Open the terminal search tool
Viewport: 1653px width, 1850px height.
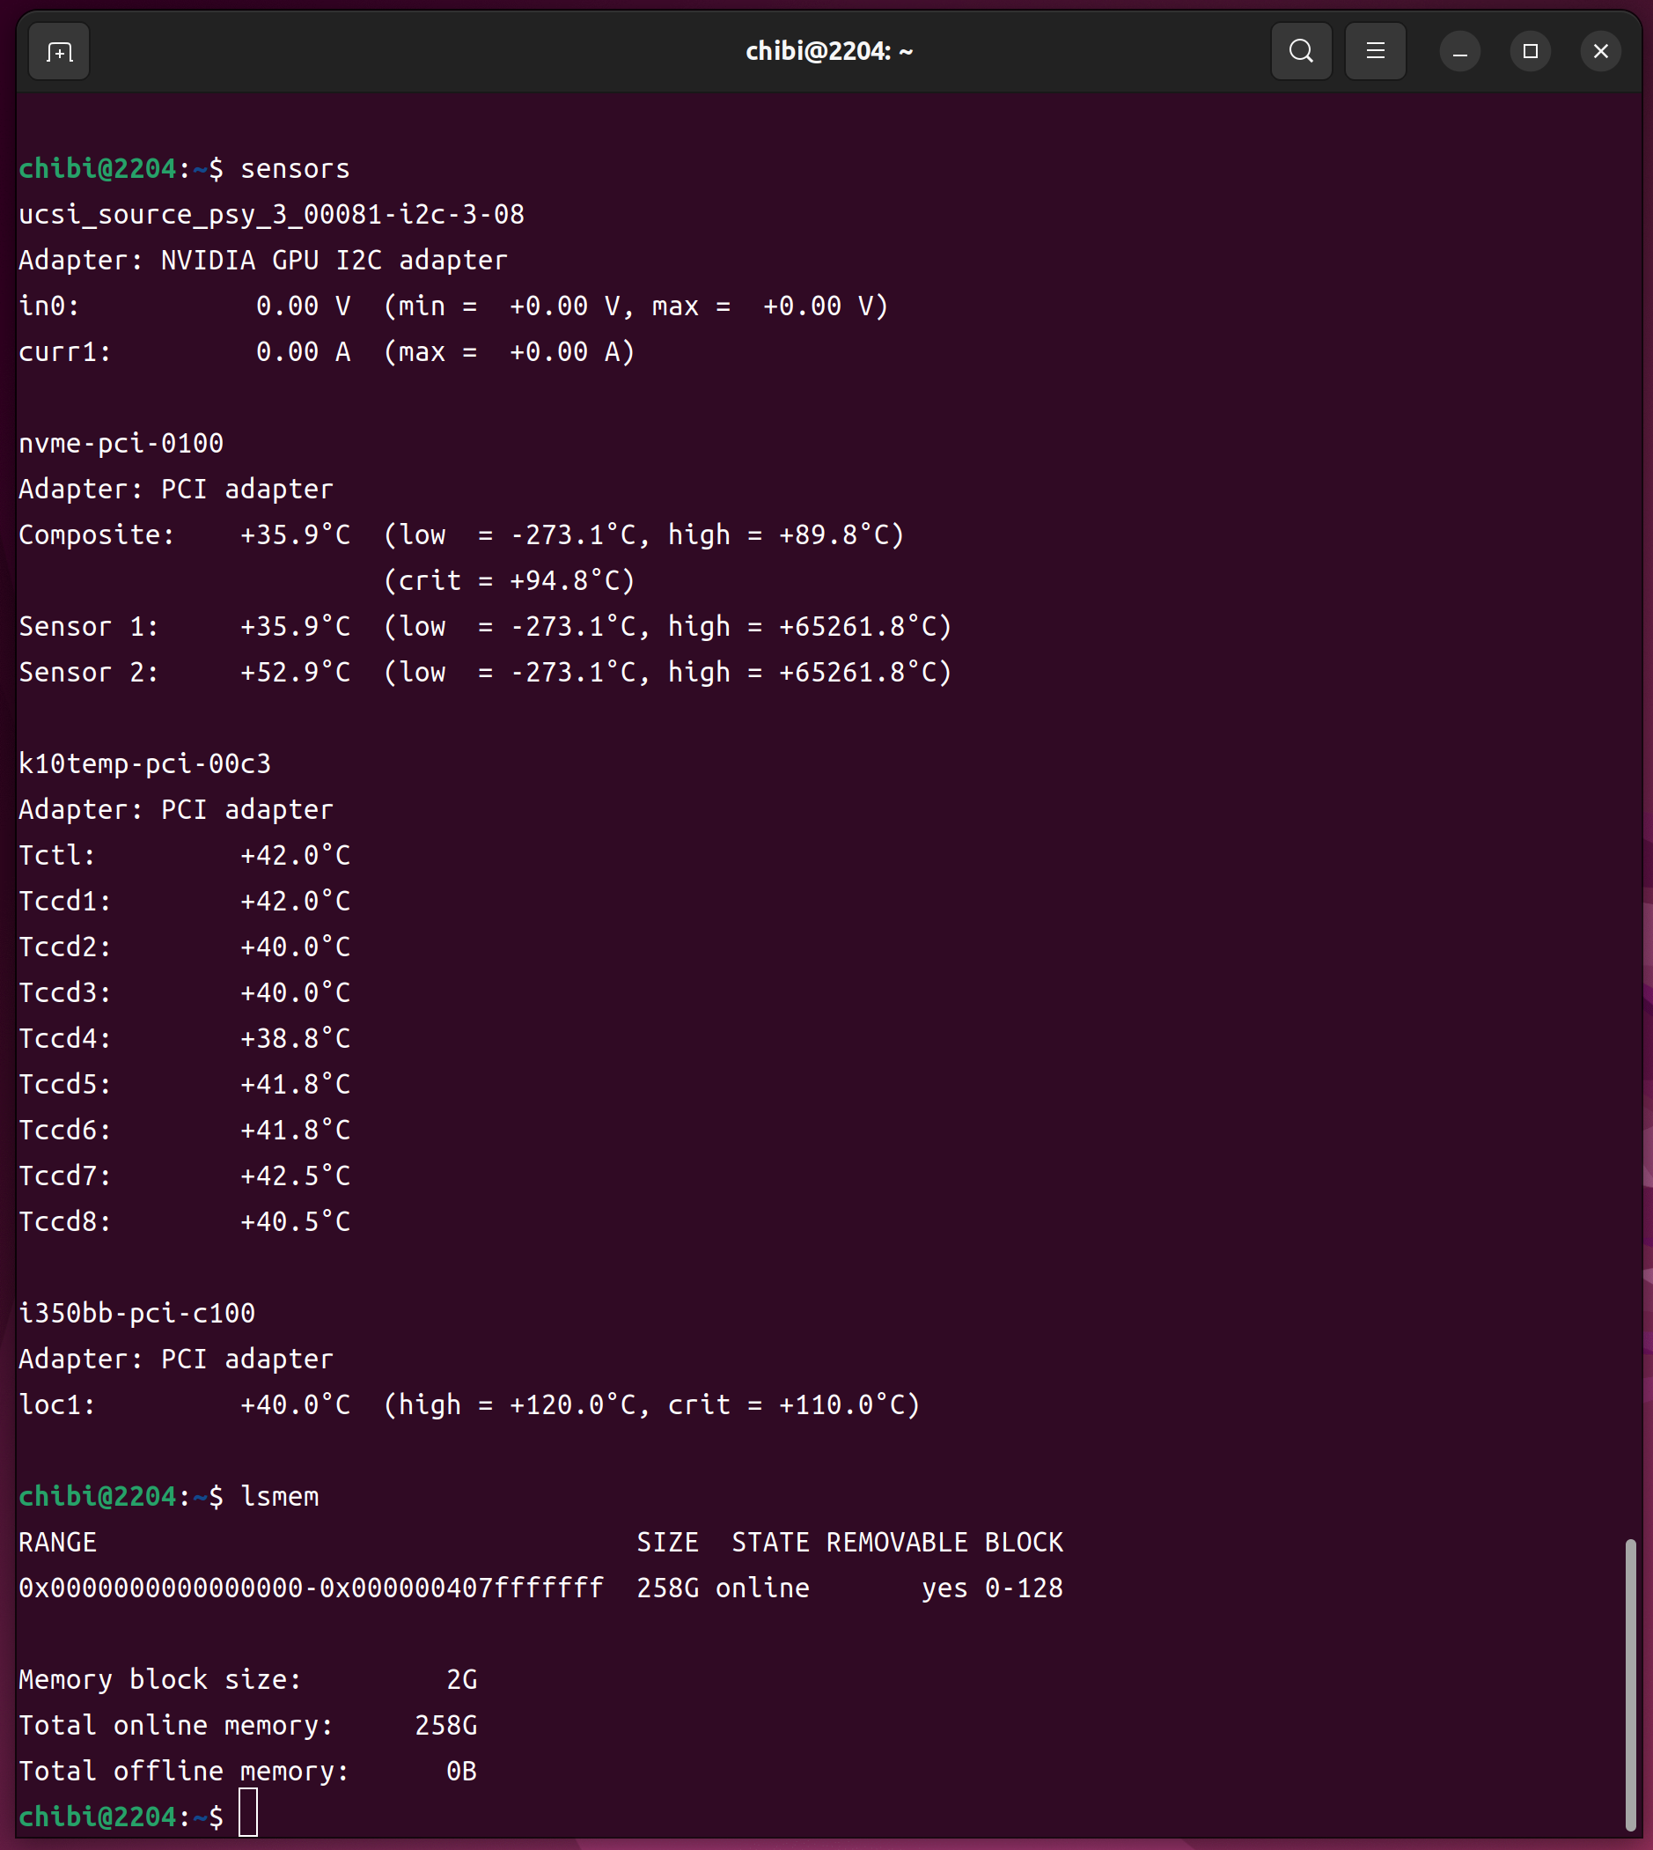click(x=1301, y=52)
